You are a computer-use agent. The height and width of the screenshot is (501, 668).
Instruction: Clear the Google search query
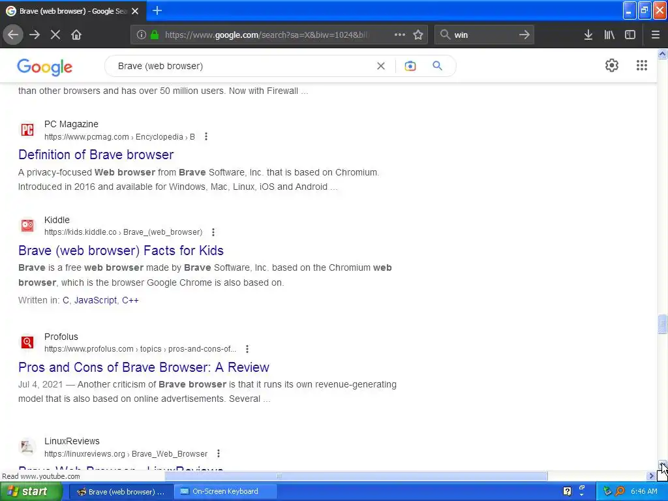381,66
